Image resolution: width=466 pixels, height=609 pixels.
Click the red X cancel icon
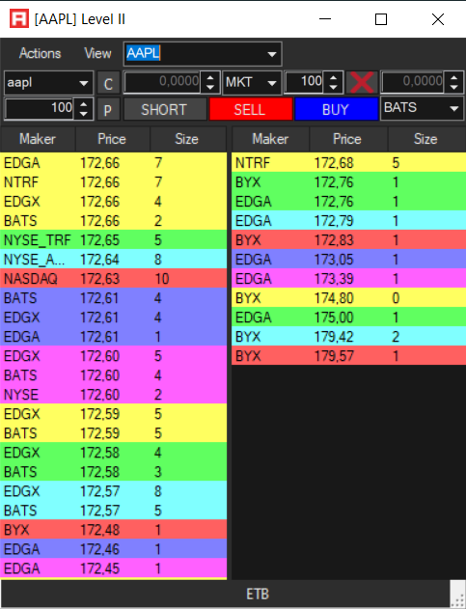tap(362, 82)
